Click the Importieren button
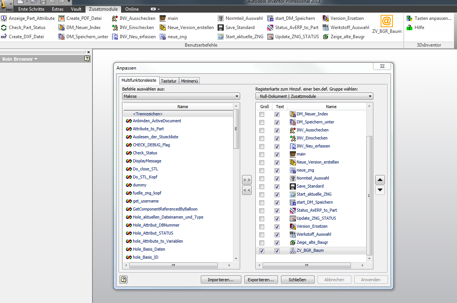This screenshot has width=457, height=303. pyautogui.click(x=221, y=279)
